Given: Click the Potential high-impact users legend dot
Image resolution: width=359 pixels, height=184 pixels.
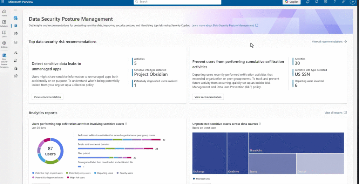Looking at the screenshot, I should pos(33,173).
